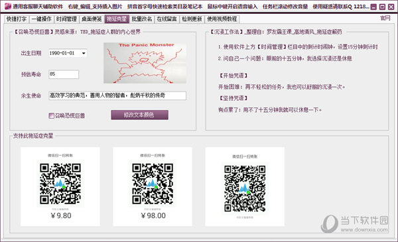Close the application window
The image size is (398, 242).
click(391, 7)
